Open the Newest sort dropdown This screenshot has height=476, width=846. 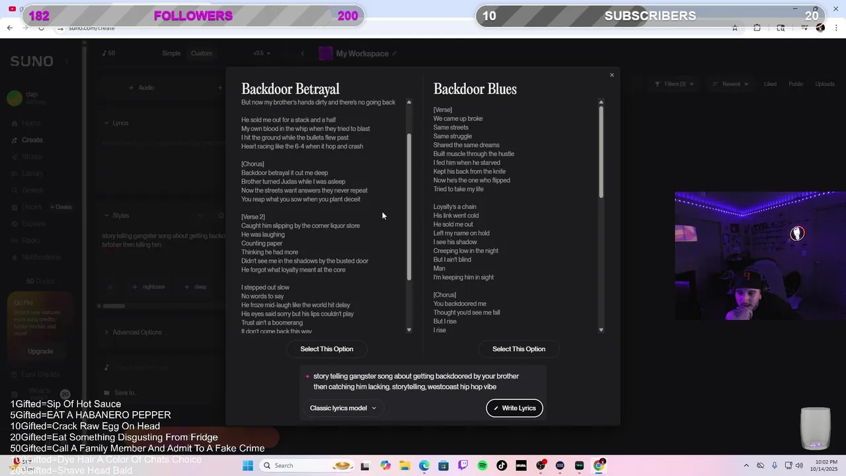point(731,84)
